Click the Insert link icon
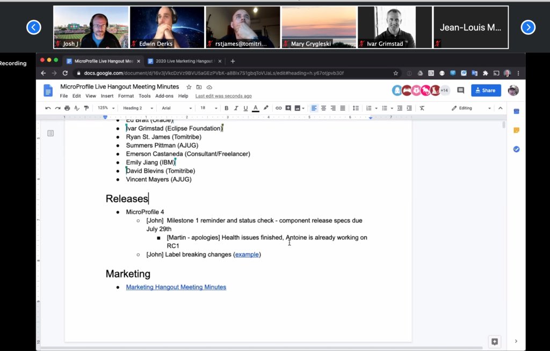Image resolution: width=550 pixels, height=351 pixels. tap(279, 108)
